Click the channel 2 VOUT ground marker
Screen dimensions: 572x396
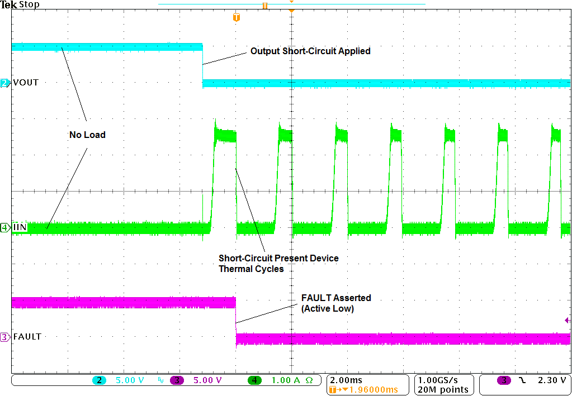coord(5,83)
